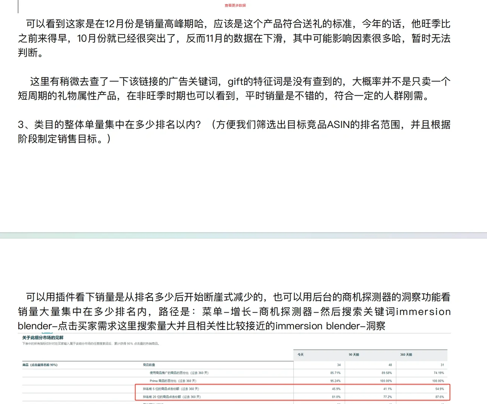Select the value 34 in 商品数量 row
Viewport: 487px width, 404px height.
click(339, 365)
